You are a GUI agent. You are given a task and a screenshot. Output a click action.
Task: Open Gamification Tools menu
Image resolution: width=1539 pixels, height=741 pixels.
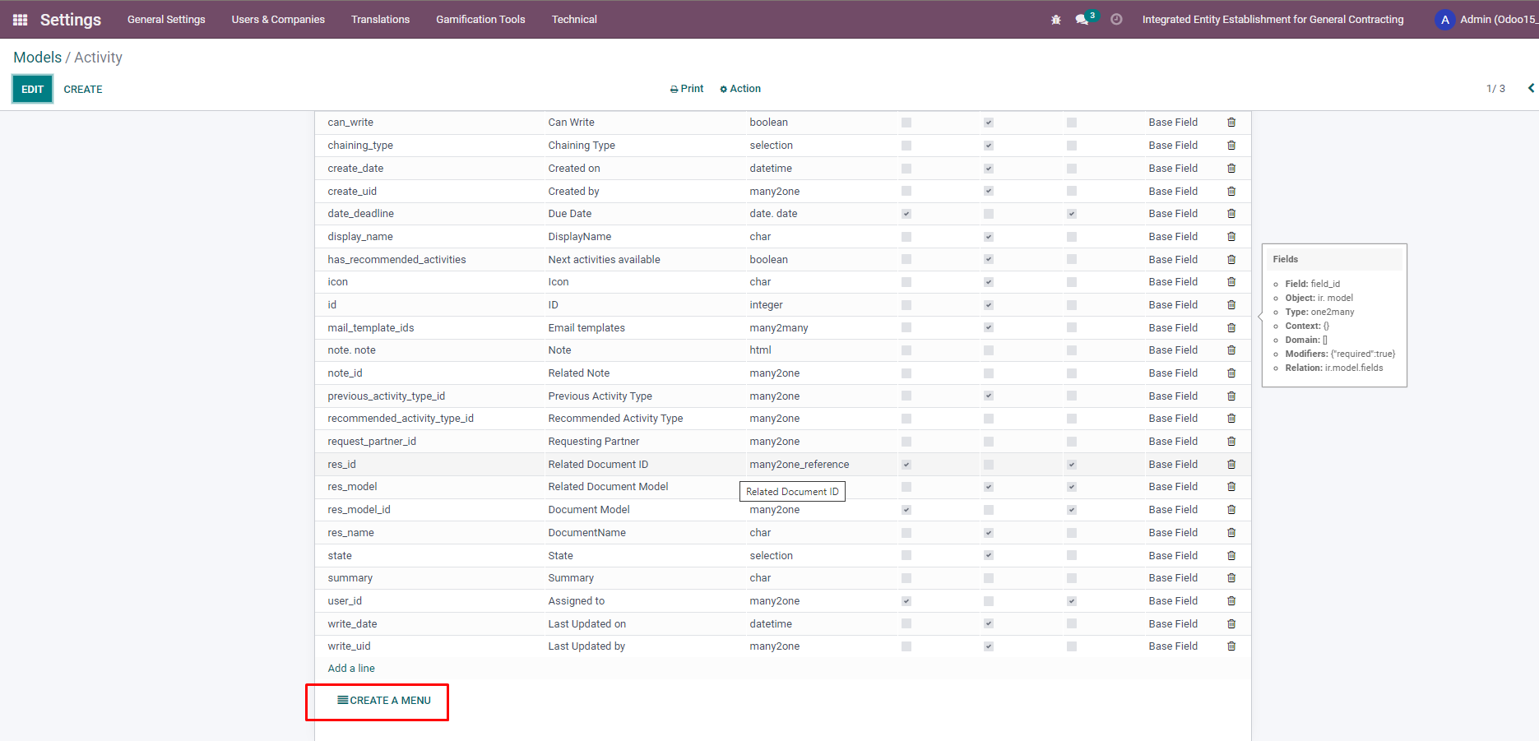pos(480,20)
